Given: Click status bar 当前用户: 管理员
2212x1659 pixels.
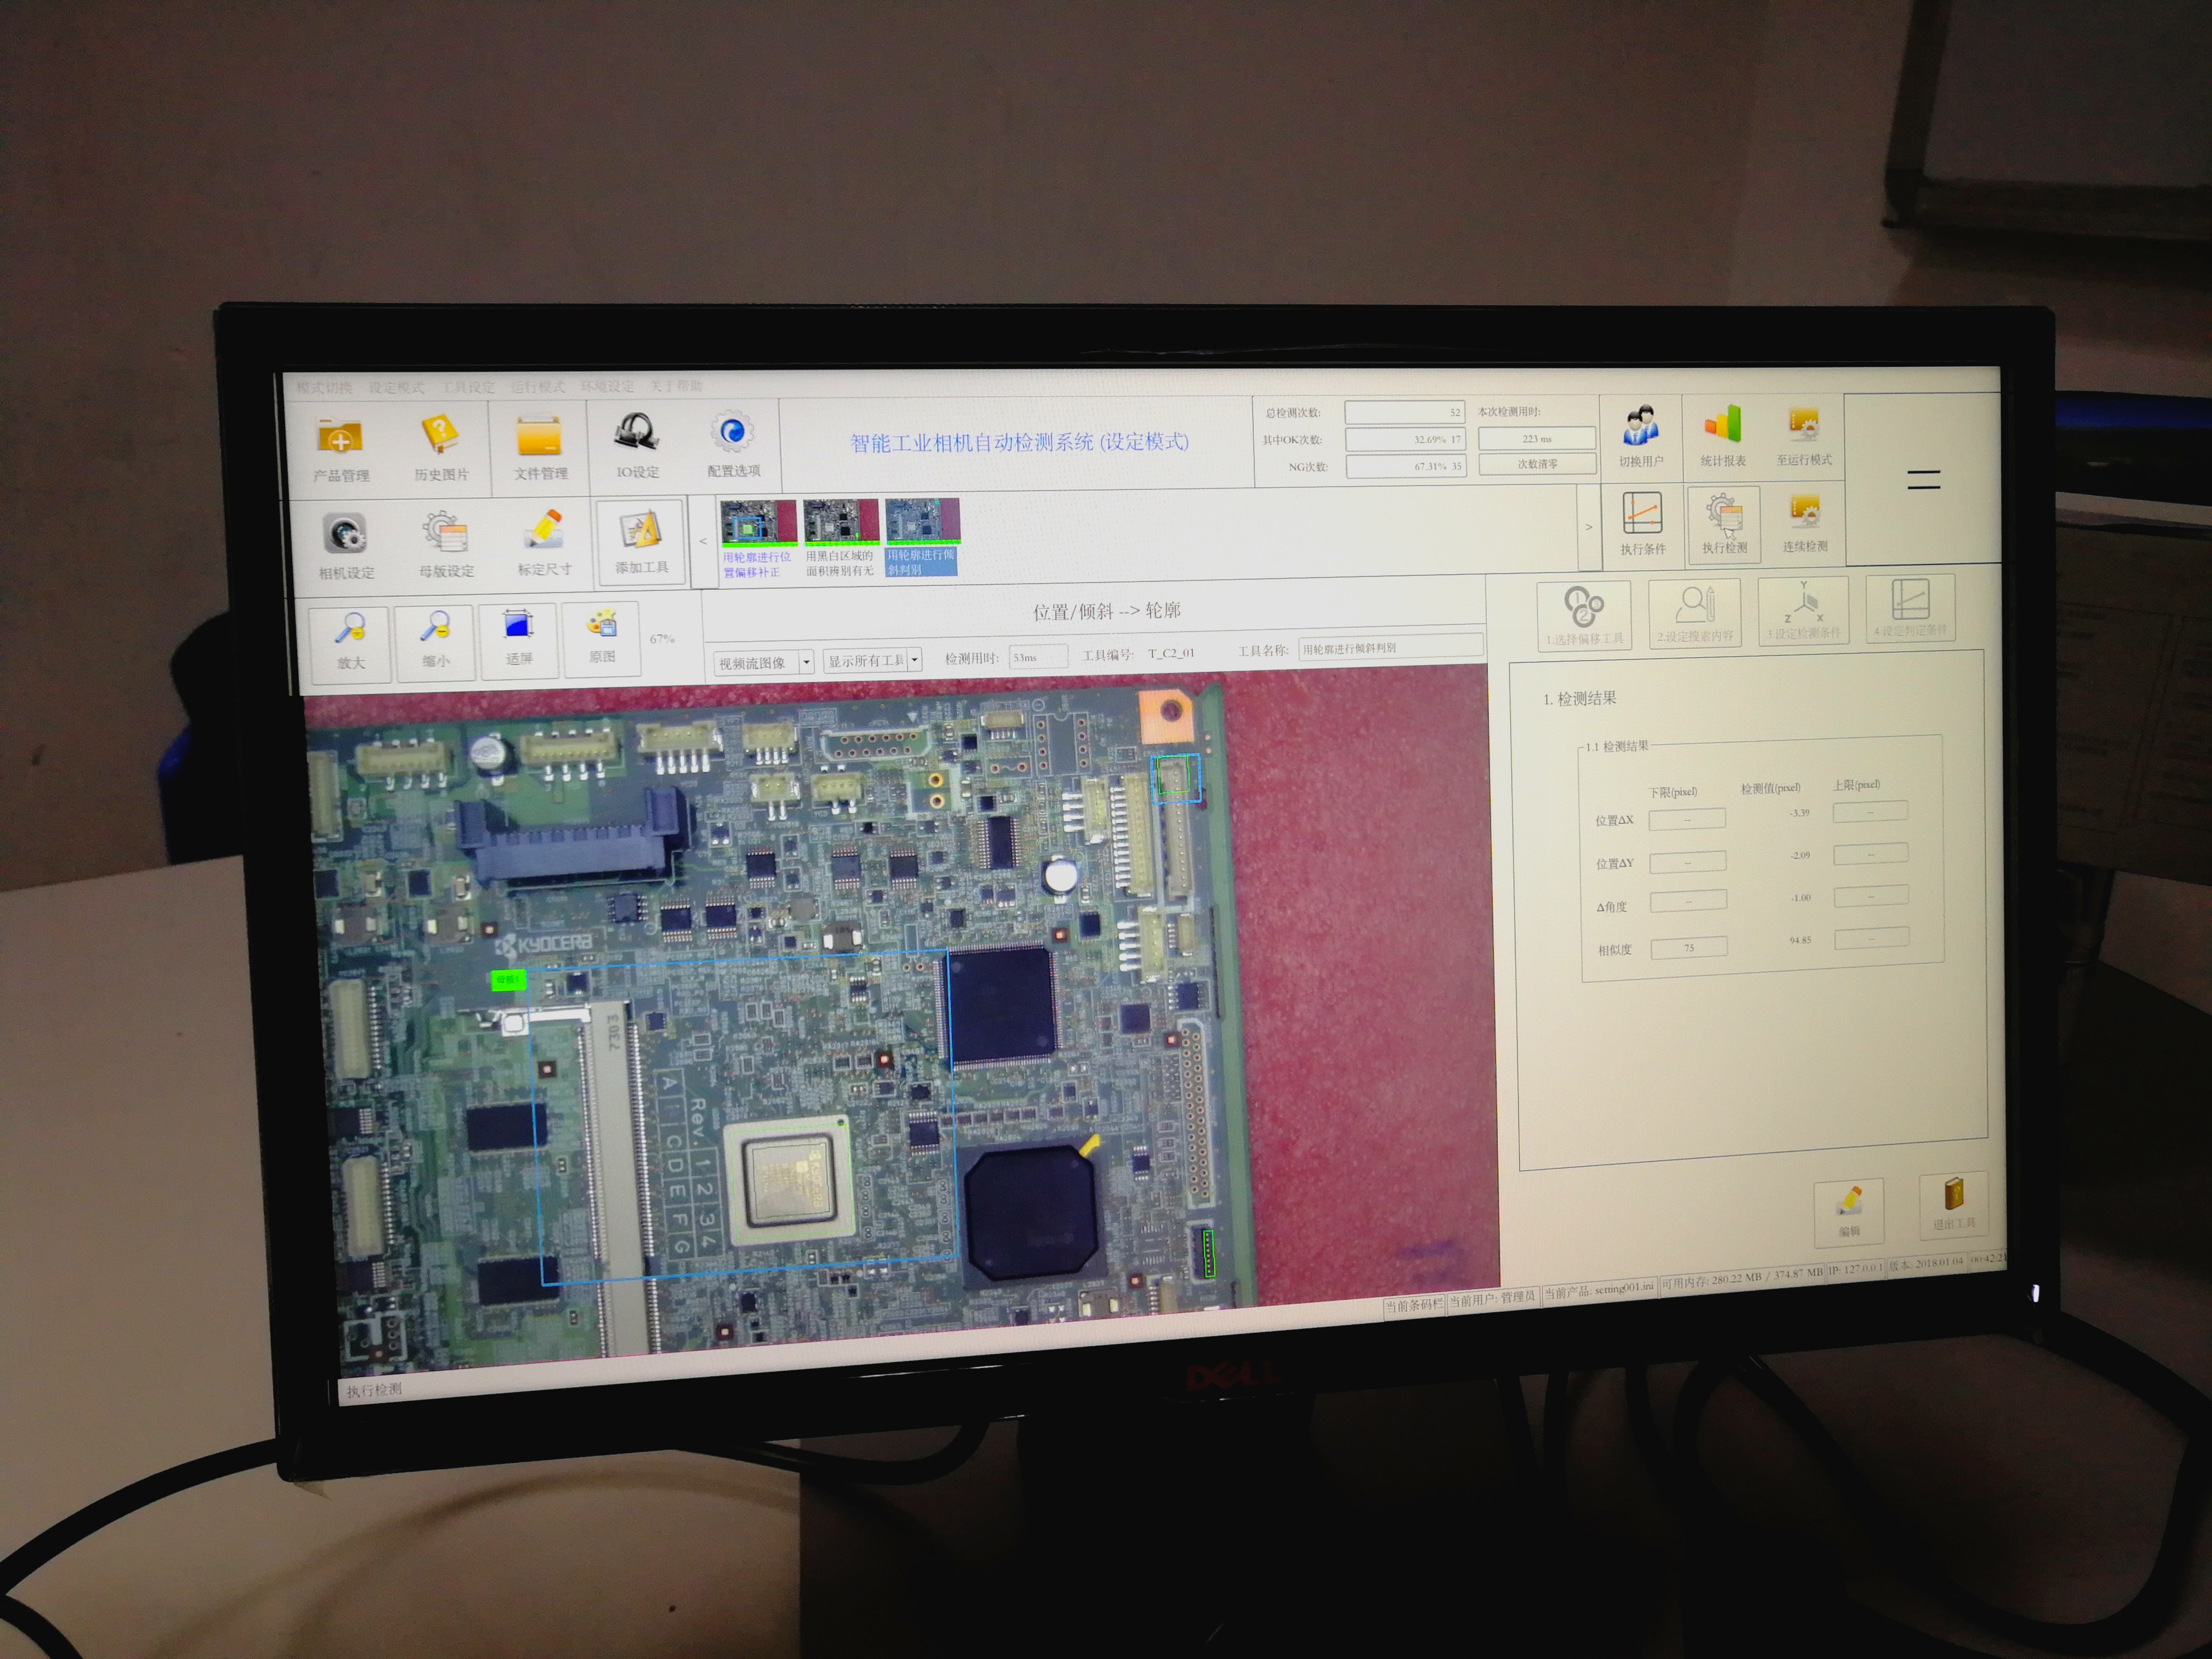Looking at the screenshot, I should coord(1491,1298).
